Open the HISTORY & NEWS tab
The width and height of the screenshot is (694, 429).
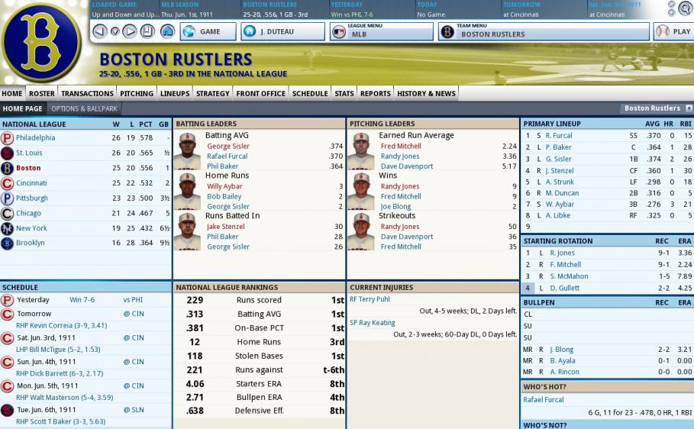(x=426, y=93)
